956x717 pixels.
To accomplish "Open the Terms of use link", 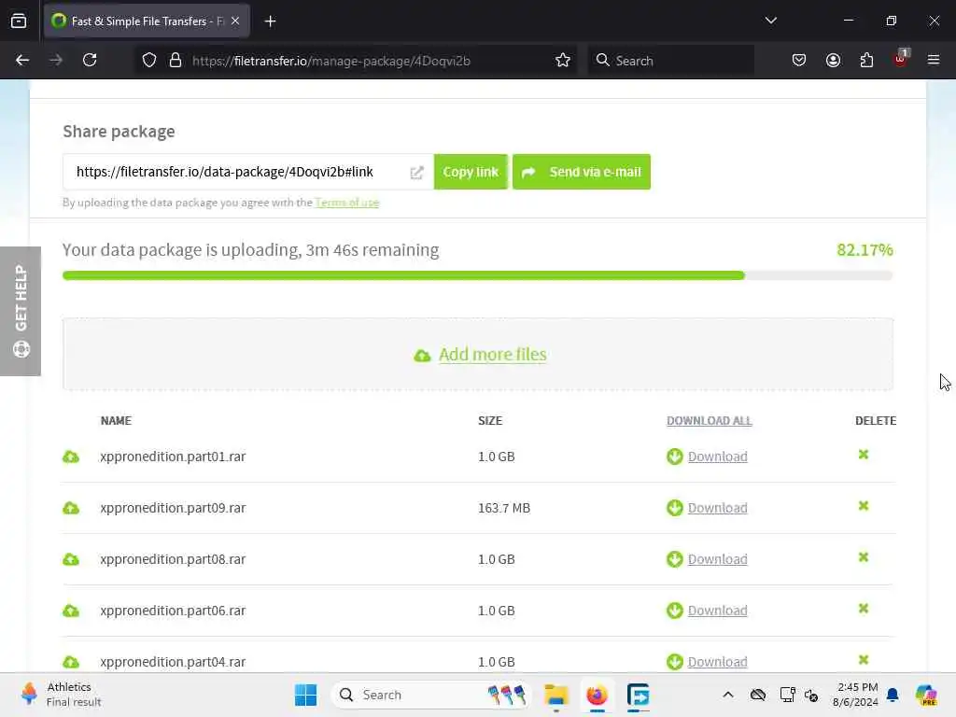I will [347, 203].
